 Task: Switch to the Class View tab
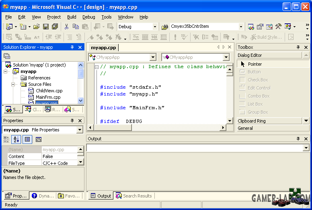tap(33, 110)
